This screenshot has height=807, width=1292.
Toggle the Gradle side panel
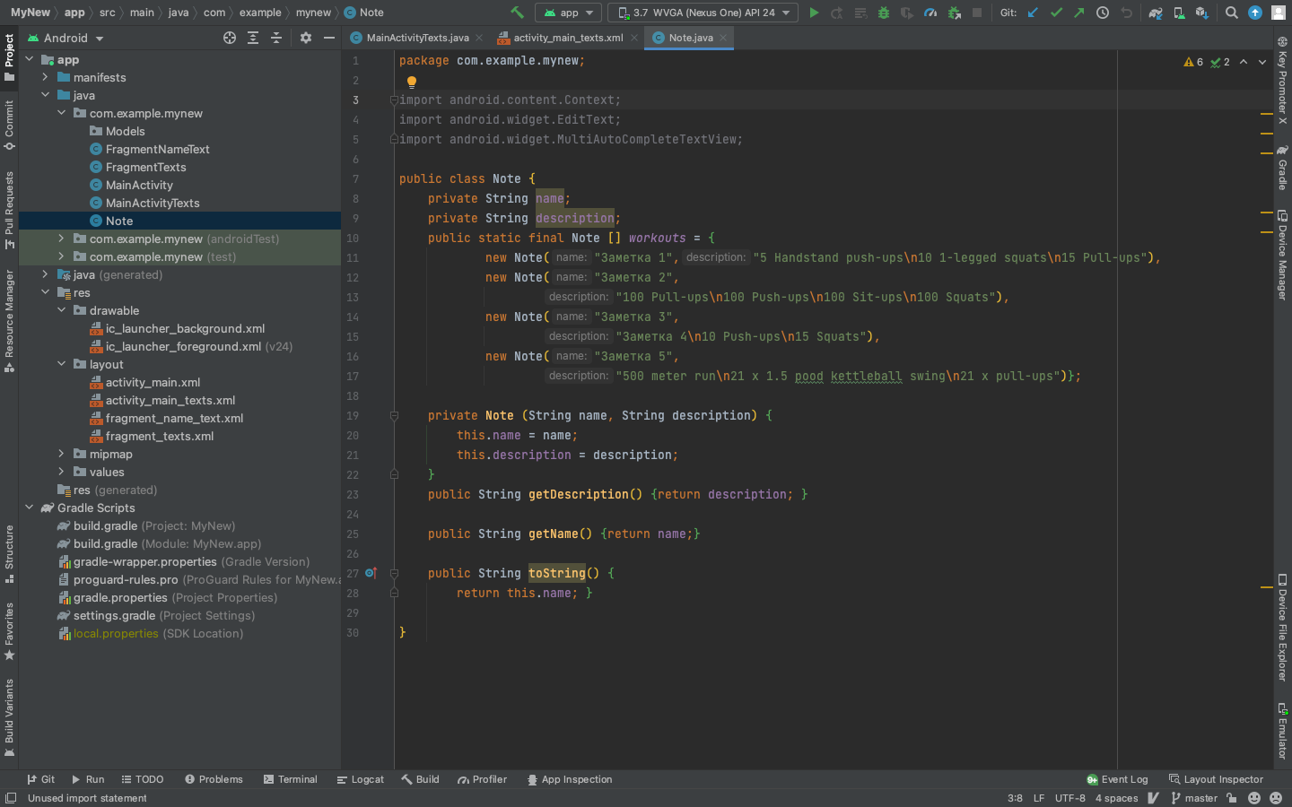pyautogui.click(x=1282, y=168)
